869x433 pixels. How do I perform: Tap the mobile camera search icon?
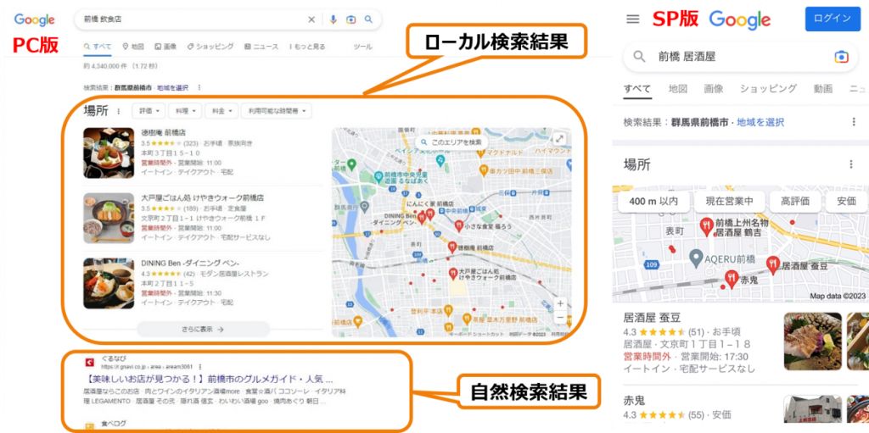(841, 57)
